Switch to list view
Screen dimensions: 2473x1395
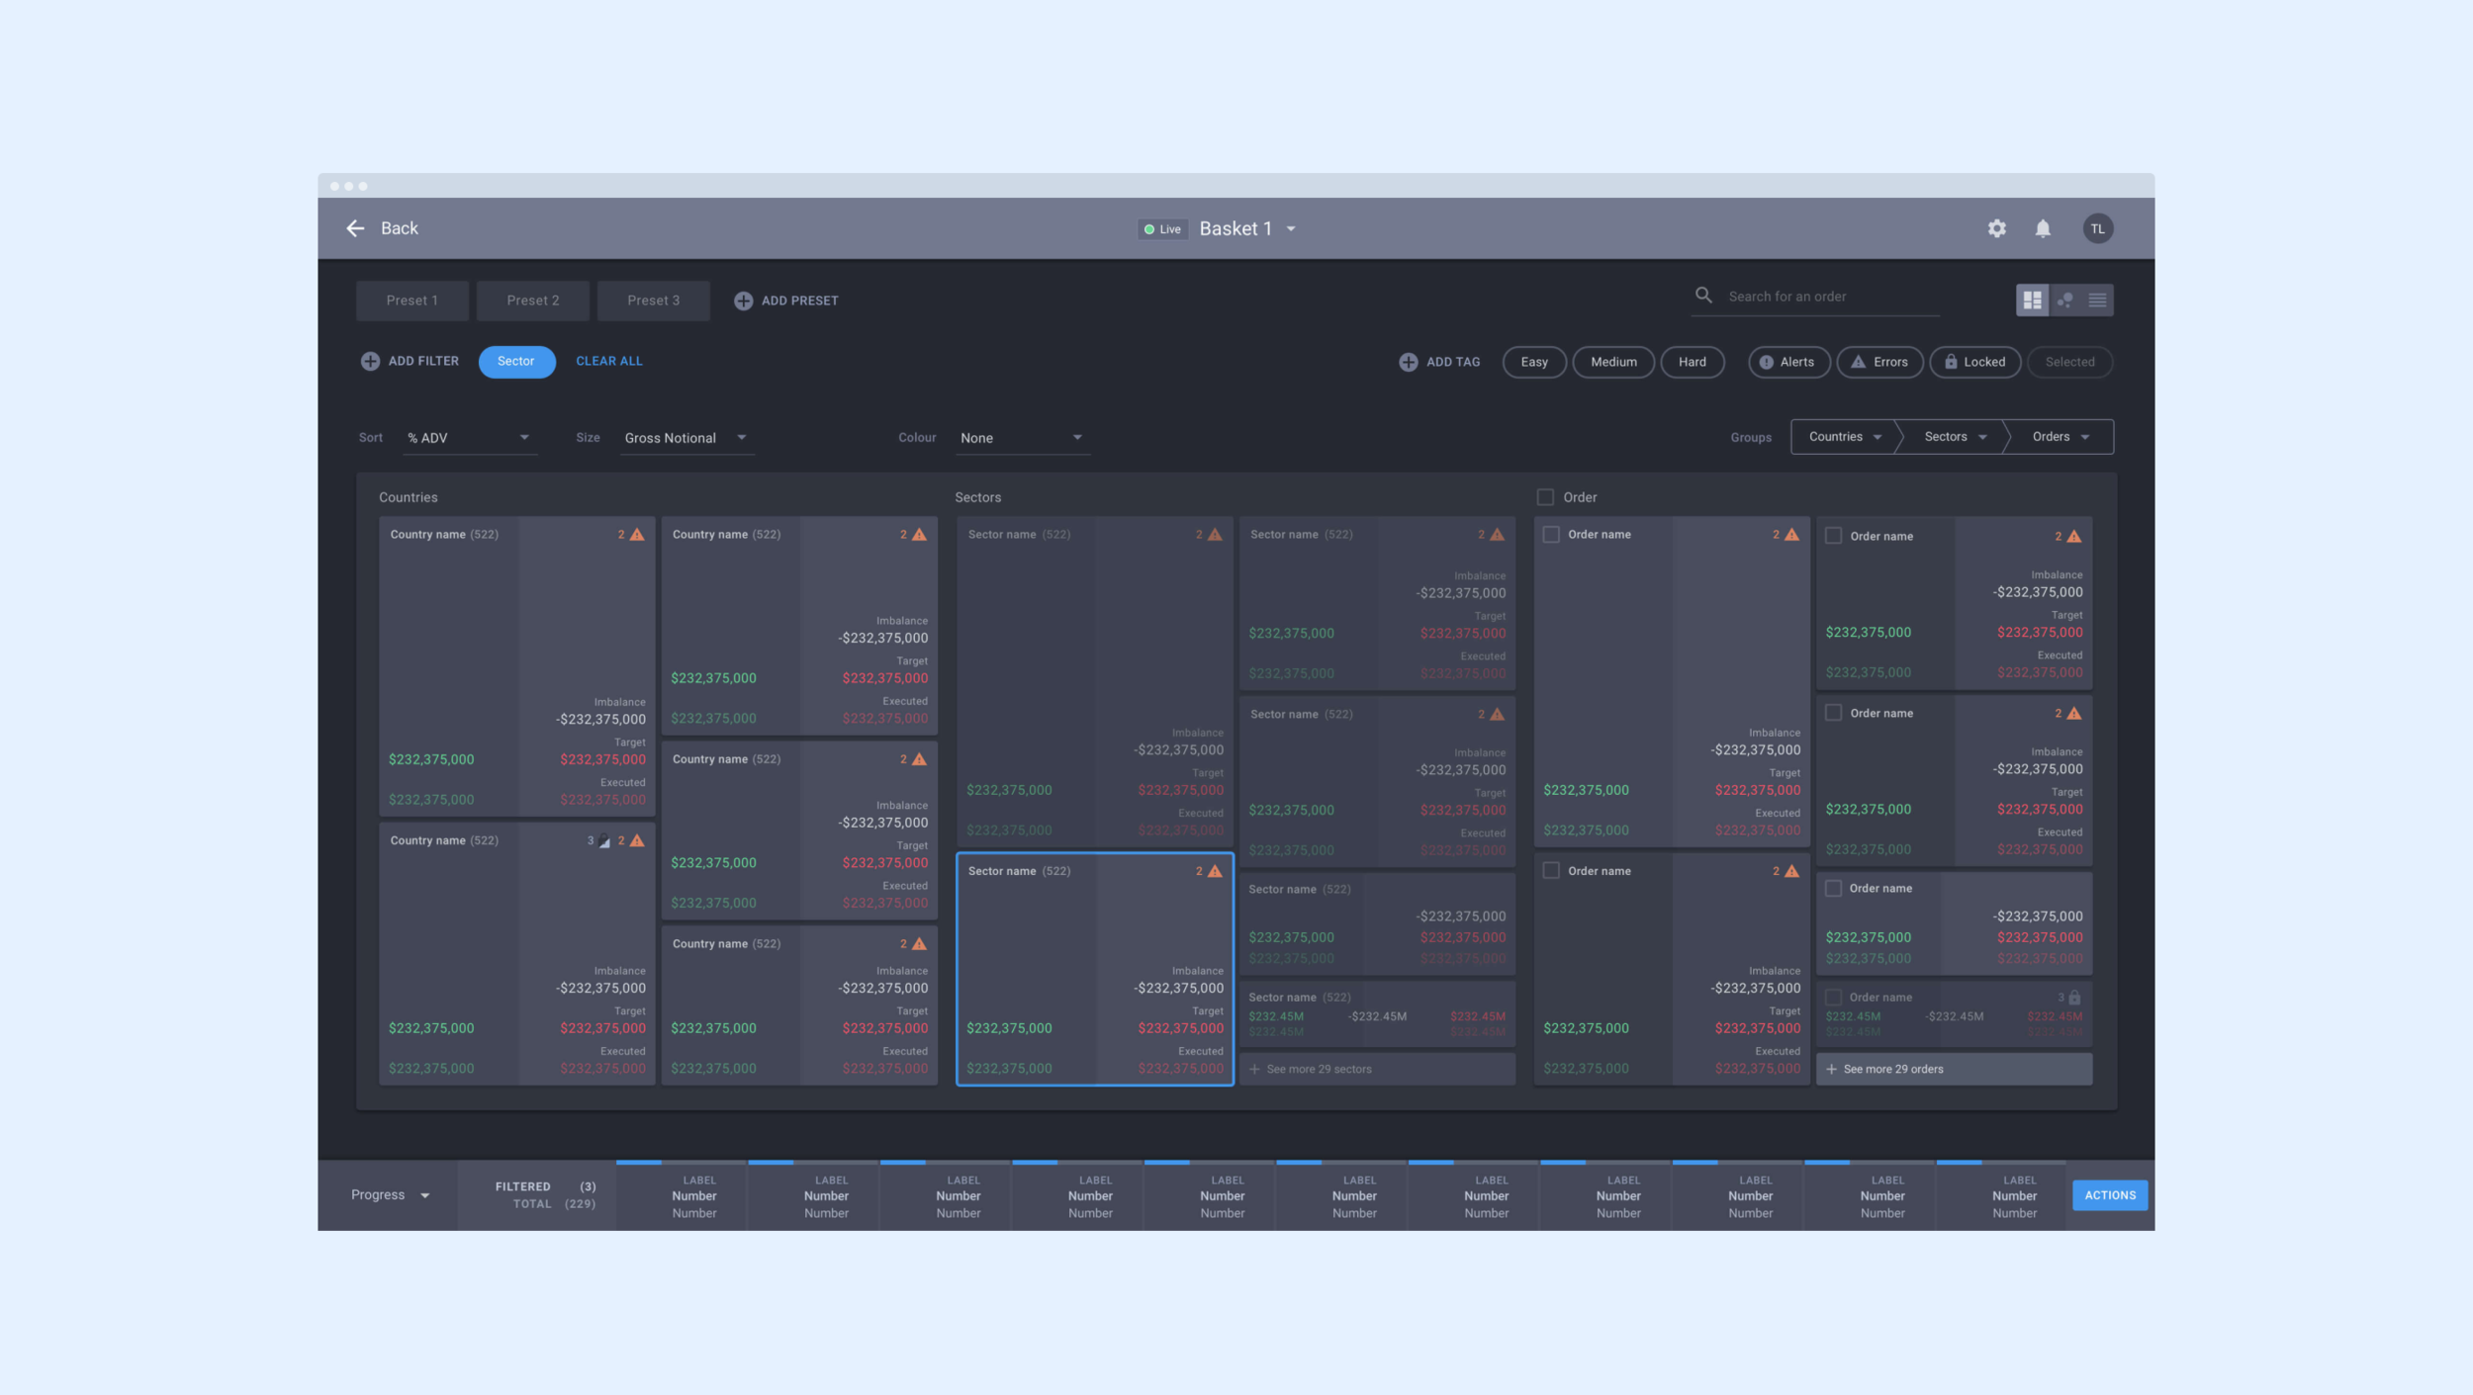[2097, 301]
